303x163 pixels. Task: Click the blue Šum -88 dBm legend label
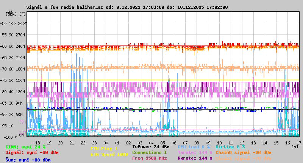click(x=28, y=160)
